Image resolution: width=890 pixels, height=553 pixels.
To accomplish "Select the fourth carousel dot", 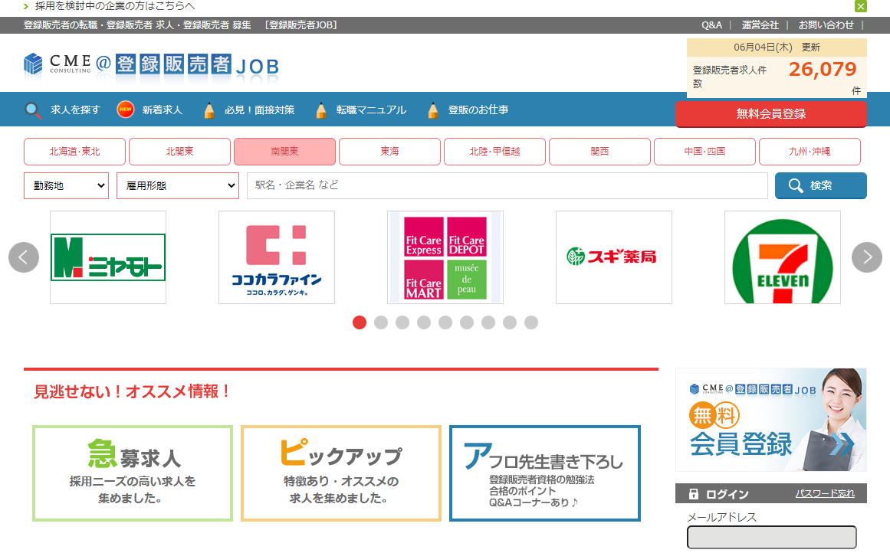I will 424,322.
